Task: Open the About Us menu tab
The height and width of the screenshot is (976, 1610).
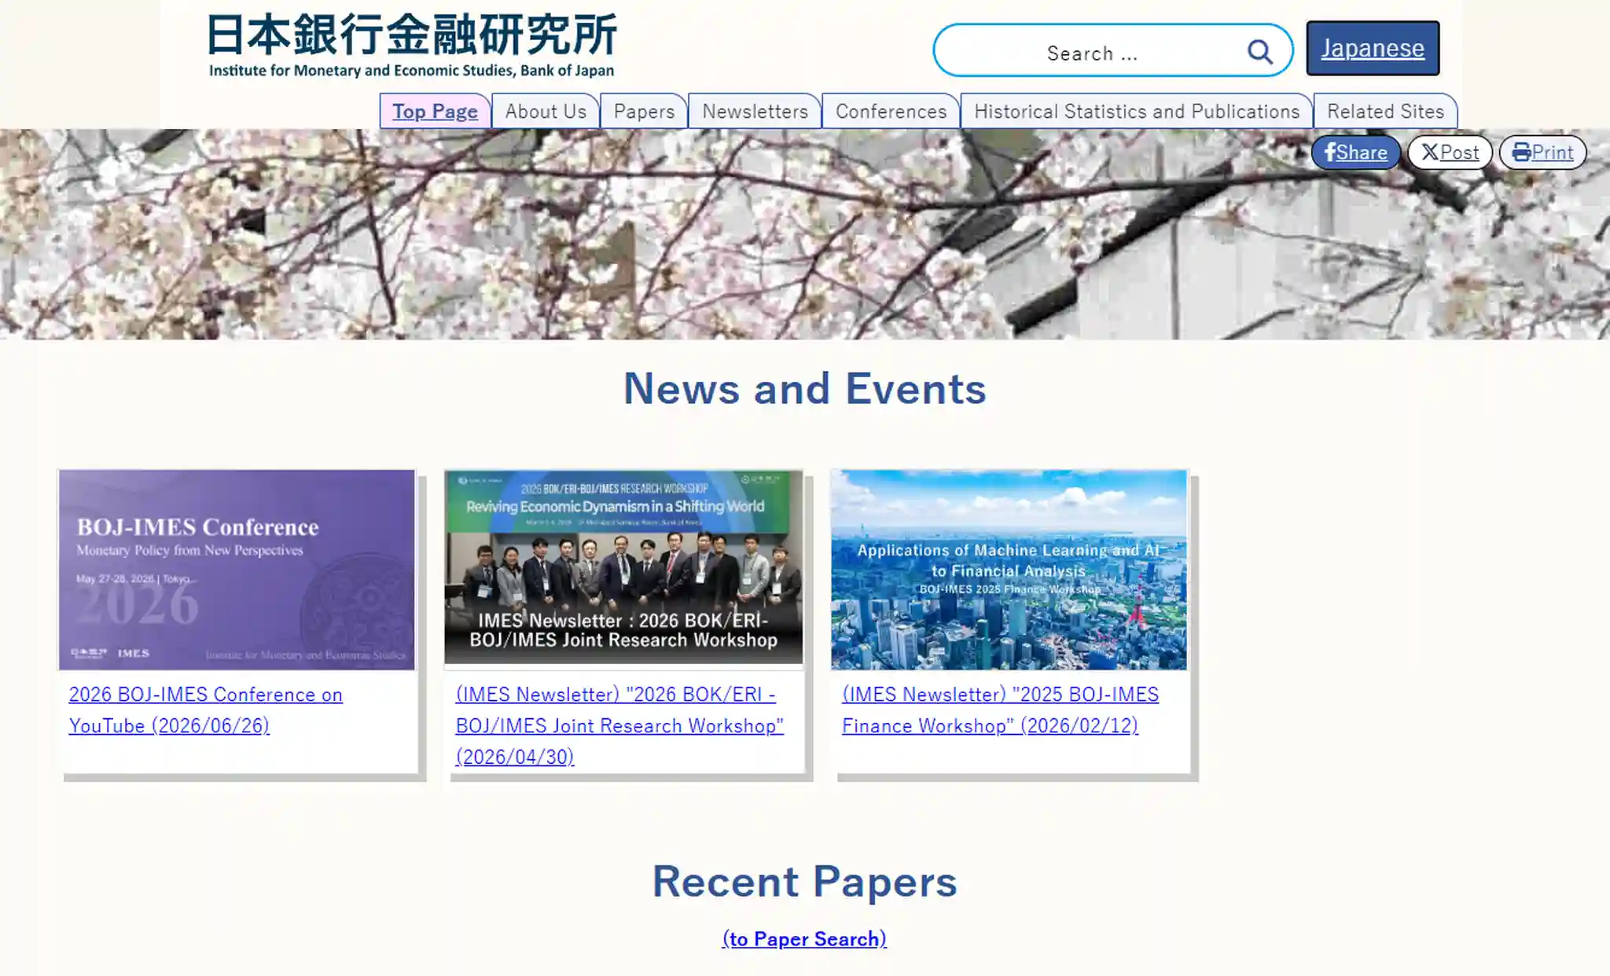Action: click(546, 111)
